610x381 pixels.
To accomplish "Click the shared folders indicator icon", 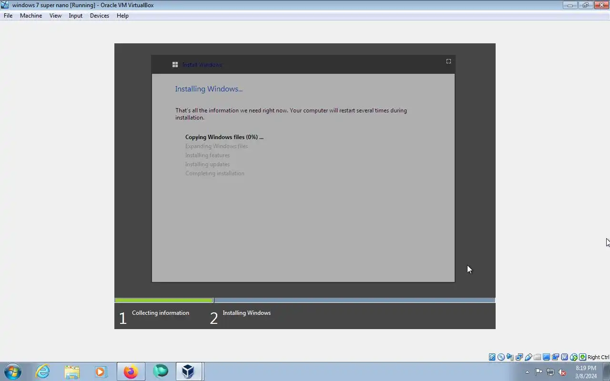I will click(538, 357).
